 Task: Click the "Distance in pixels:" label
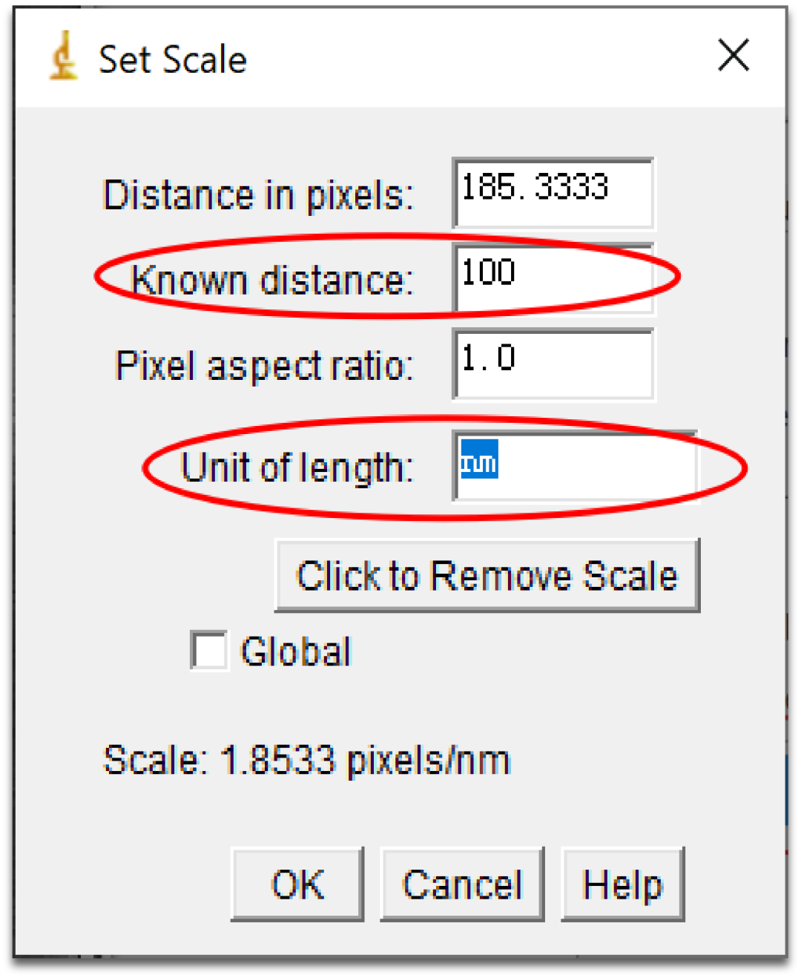coord(258,195)
